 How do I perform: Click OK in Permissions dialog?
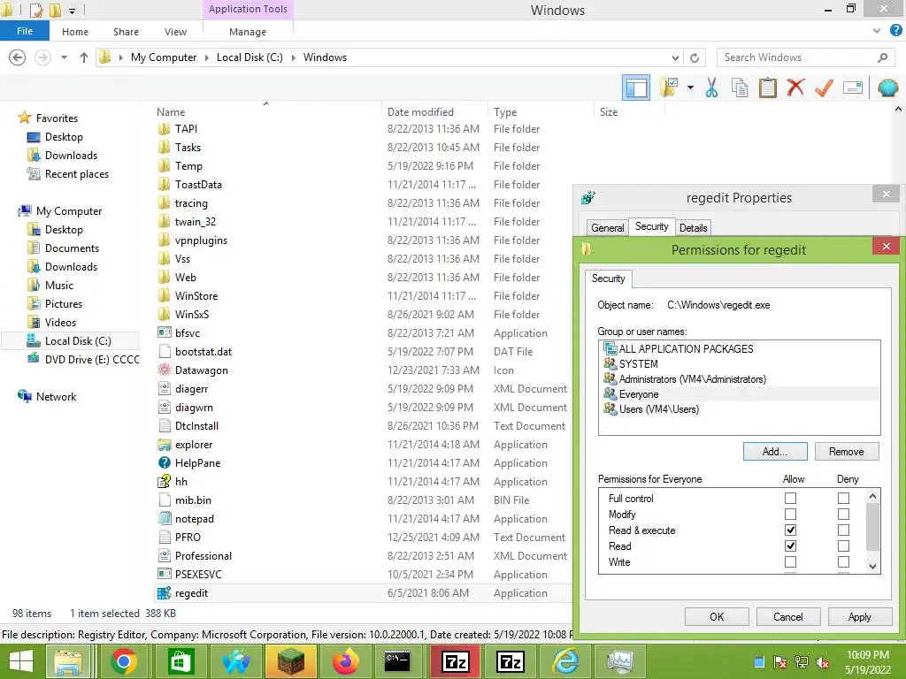[x=717, y=616]
